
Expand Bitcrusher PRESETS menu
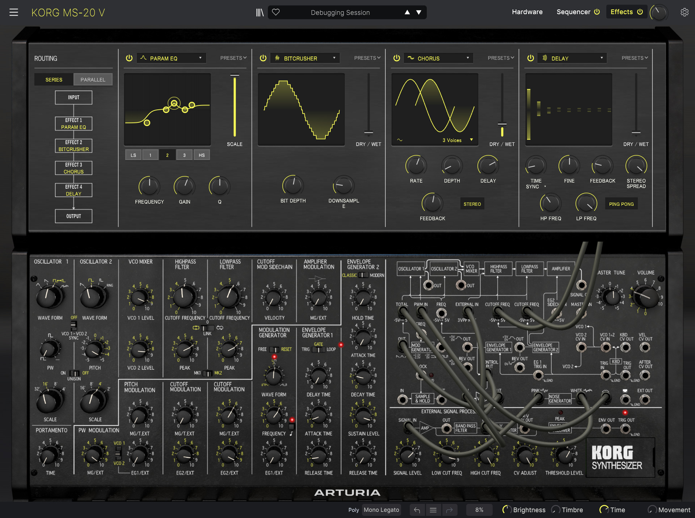367,58
